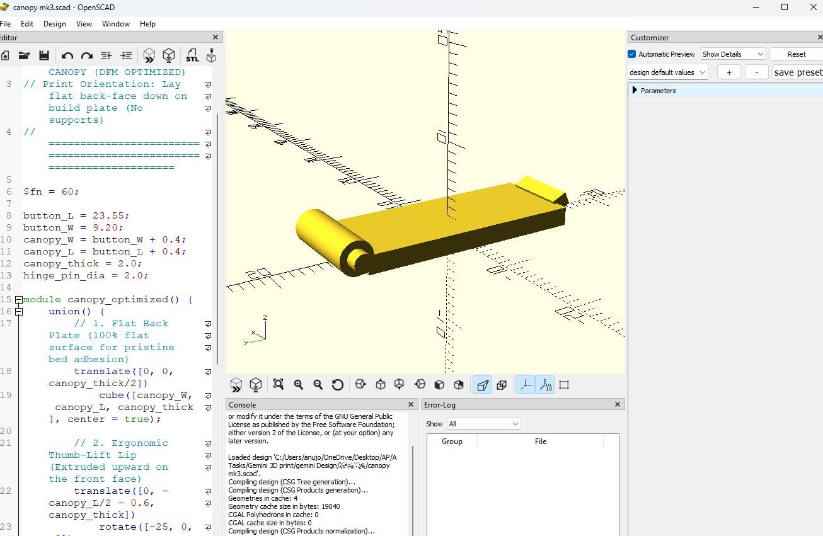823x536 pixels.
Task: Send design to 3D print service
Action: click(x=212, y=56)
